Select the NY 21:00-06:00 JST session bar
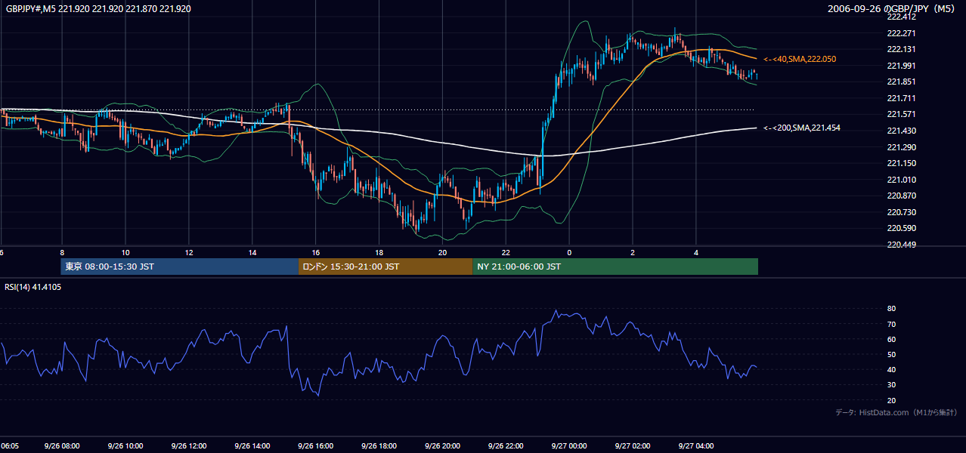 (x=615, y=267)
